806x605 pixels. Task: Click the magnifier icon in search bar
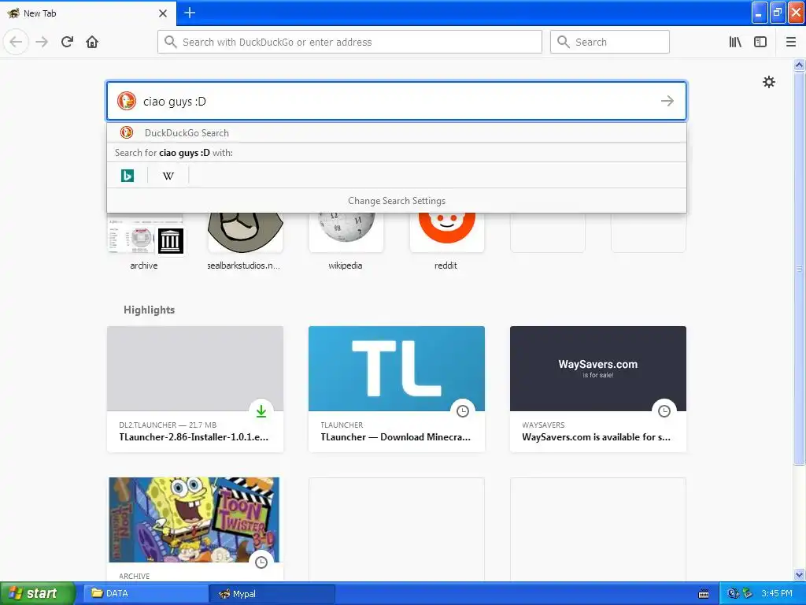pyautogui.click(x=564, y=42)
